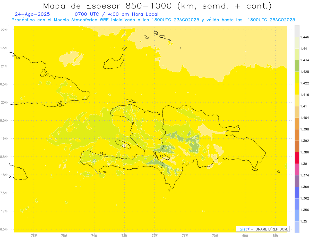Pick the light gray top colorbar swatch

tap(297, 31)
